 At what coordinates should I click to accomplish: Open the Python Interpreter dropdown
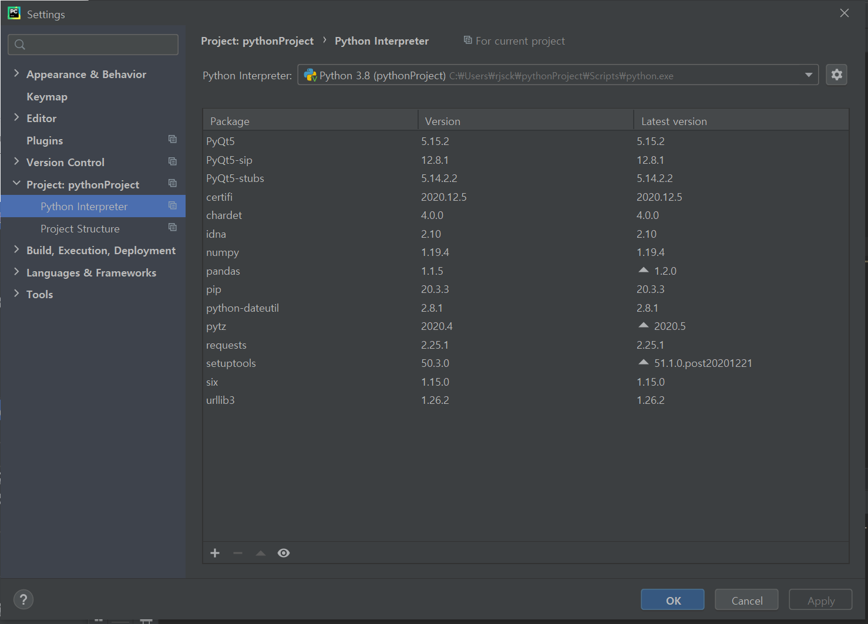pos(809,75)
